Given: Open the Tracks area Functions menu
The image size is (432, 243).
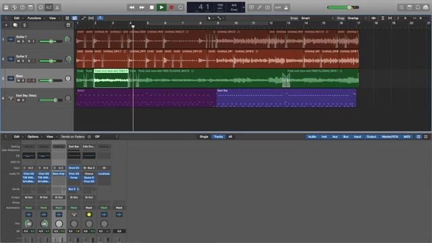Looking at the screenshot, I should [x=34, y=18].
